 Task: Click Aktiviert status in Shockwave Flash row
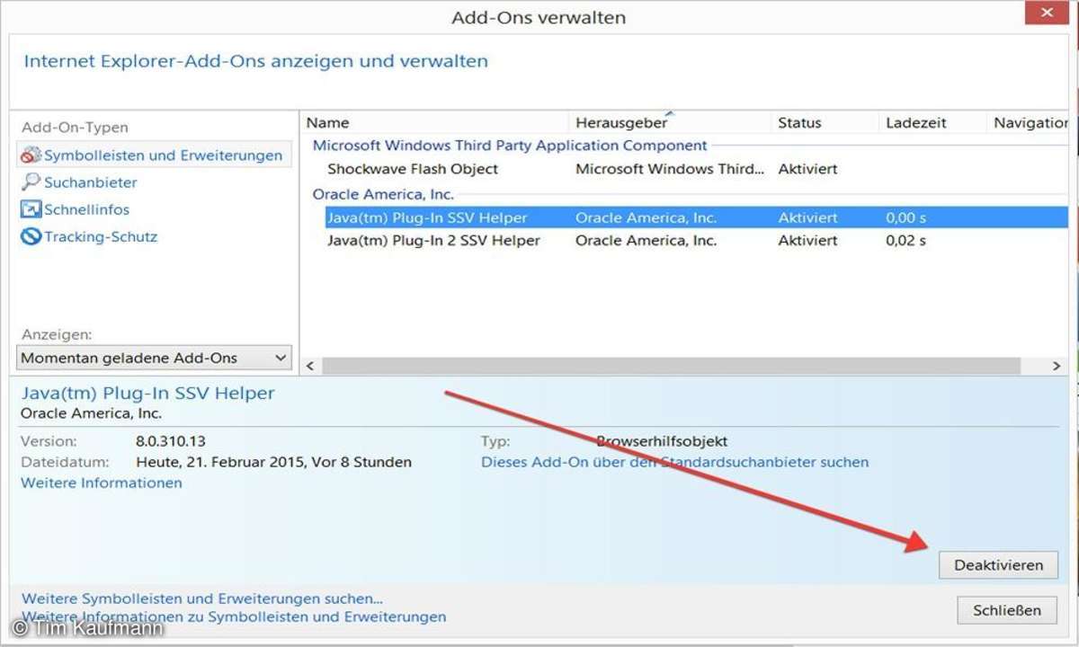click(x=808, y=169)
